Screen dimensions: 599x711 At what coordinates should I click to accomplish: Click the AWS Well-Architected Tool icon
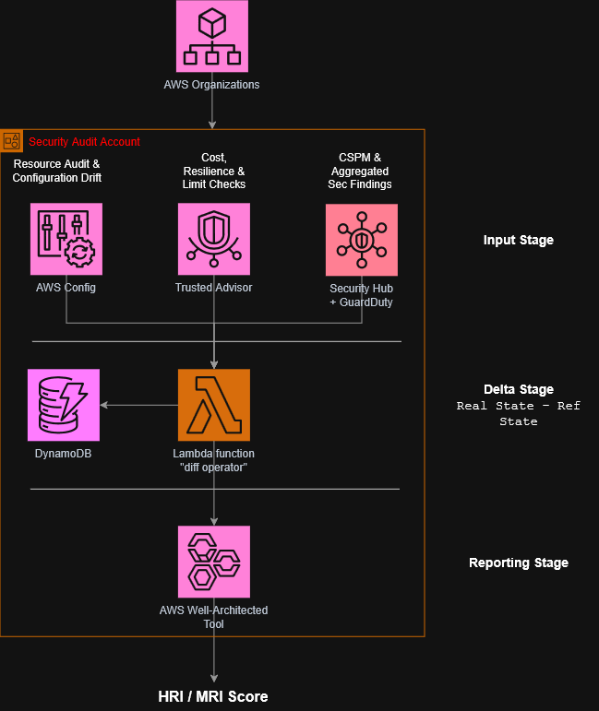[x=214, y=562]
